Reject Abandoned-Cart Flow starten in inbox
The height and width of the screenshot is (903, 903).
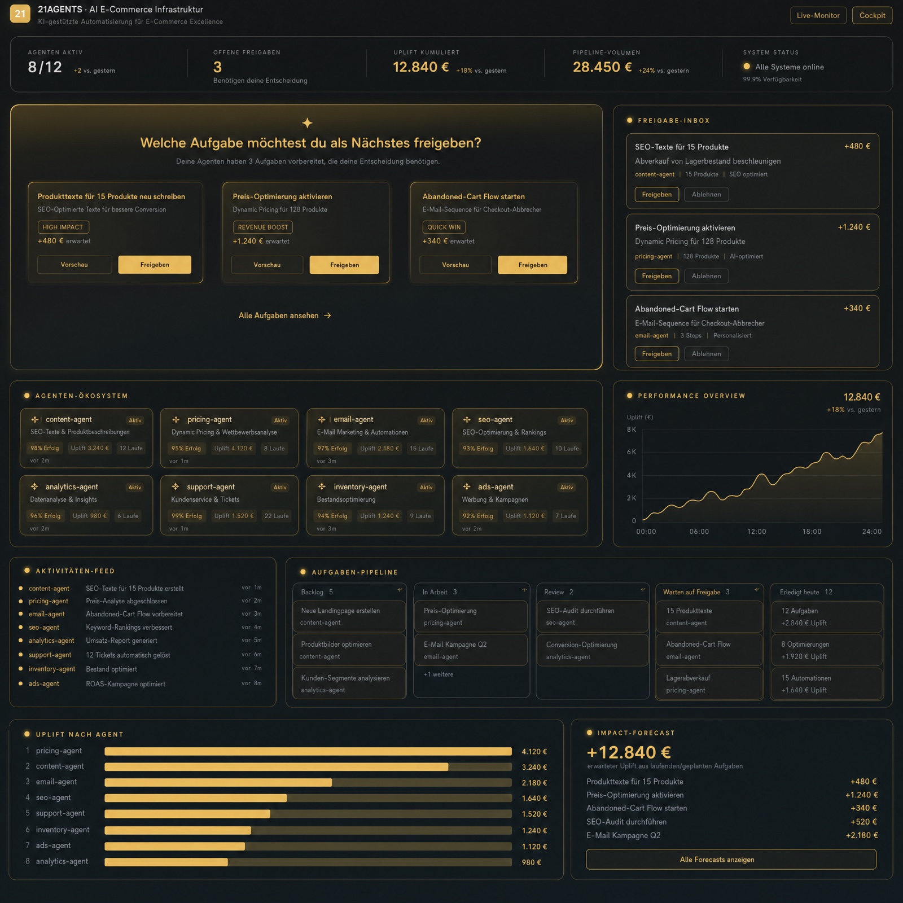707,354
